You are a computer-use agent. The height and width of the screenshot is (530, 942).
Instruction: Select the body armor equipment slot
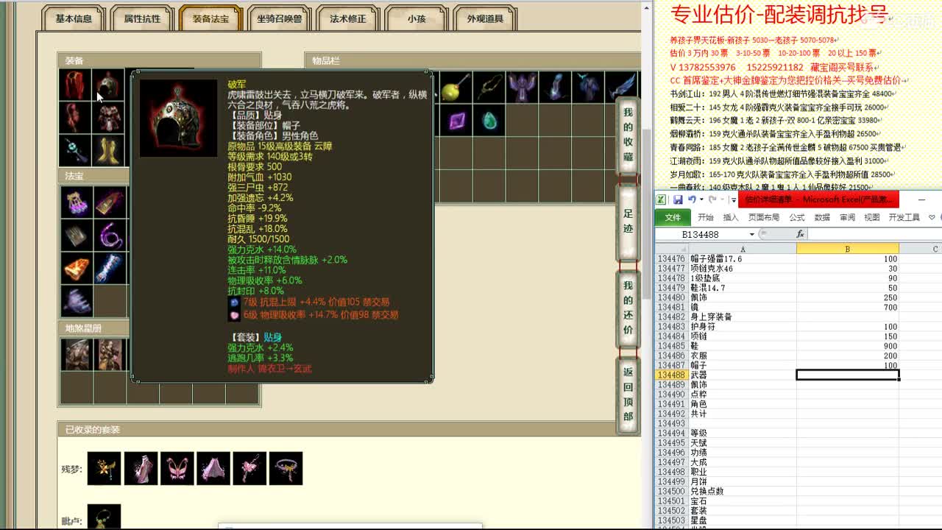click(108, 118)
